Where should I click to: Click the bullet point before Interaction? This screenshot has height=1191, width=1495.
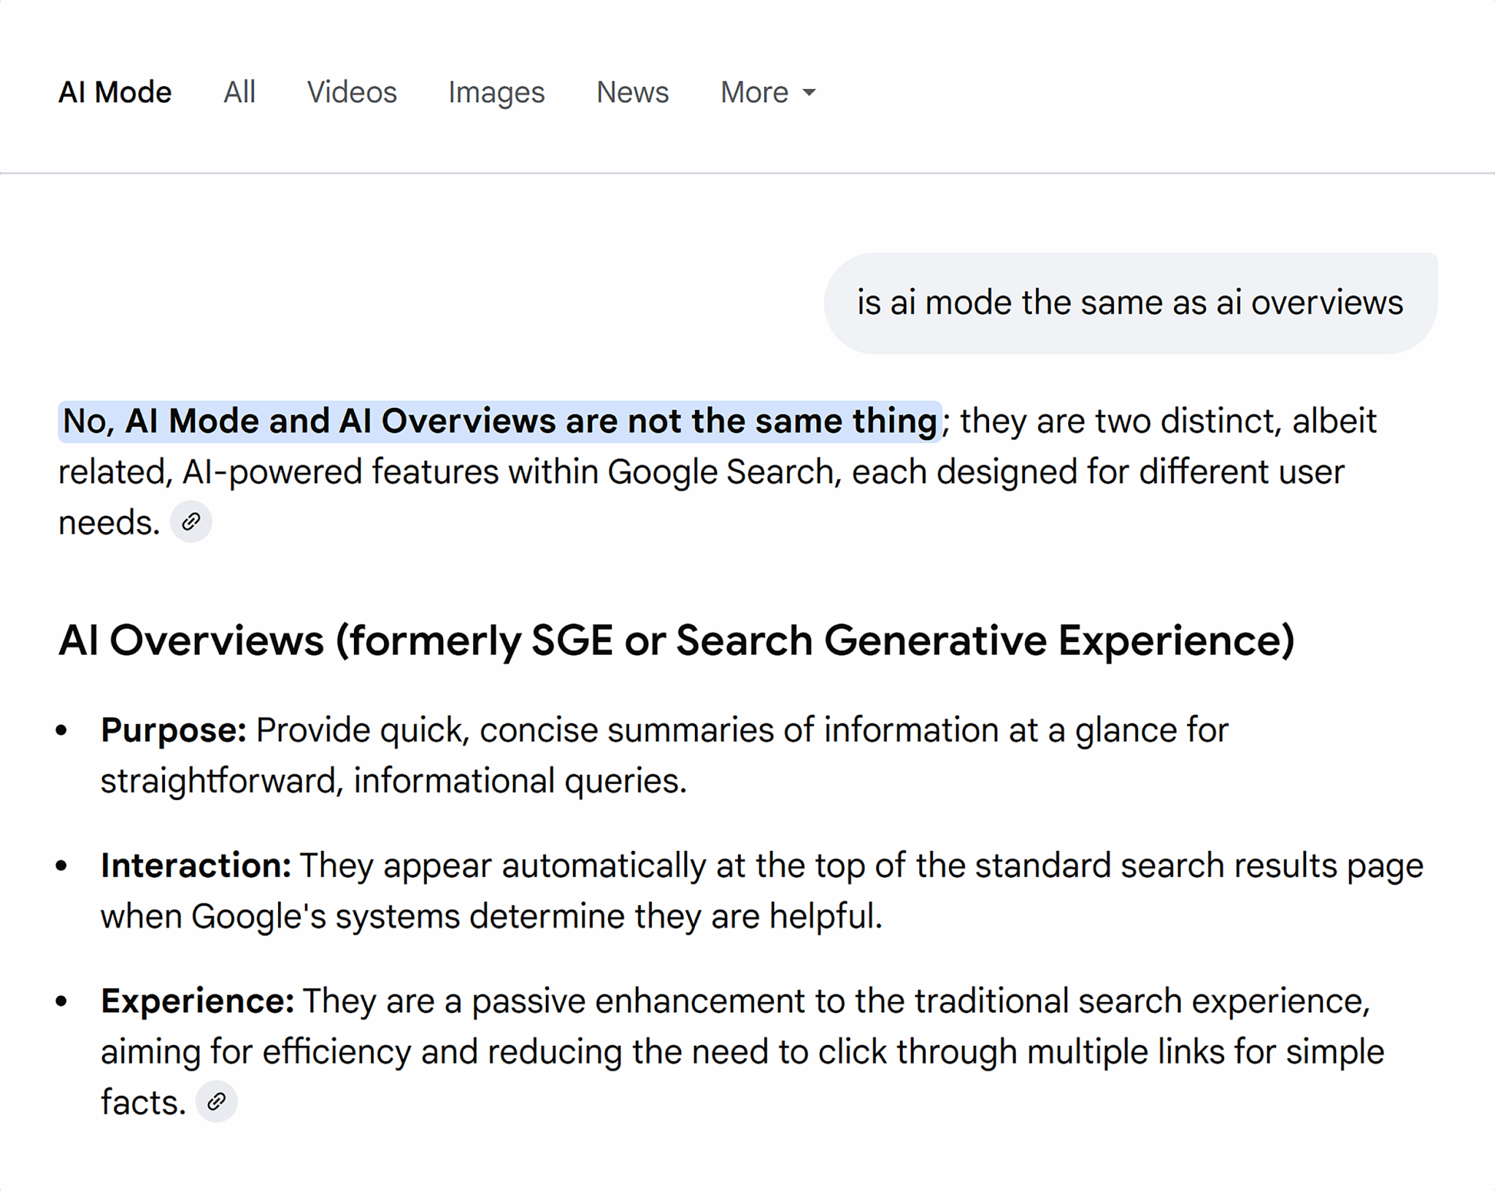pos(61,866)
